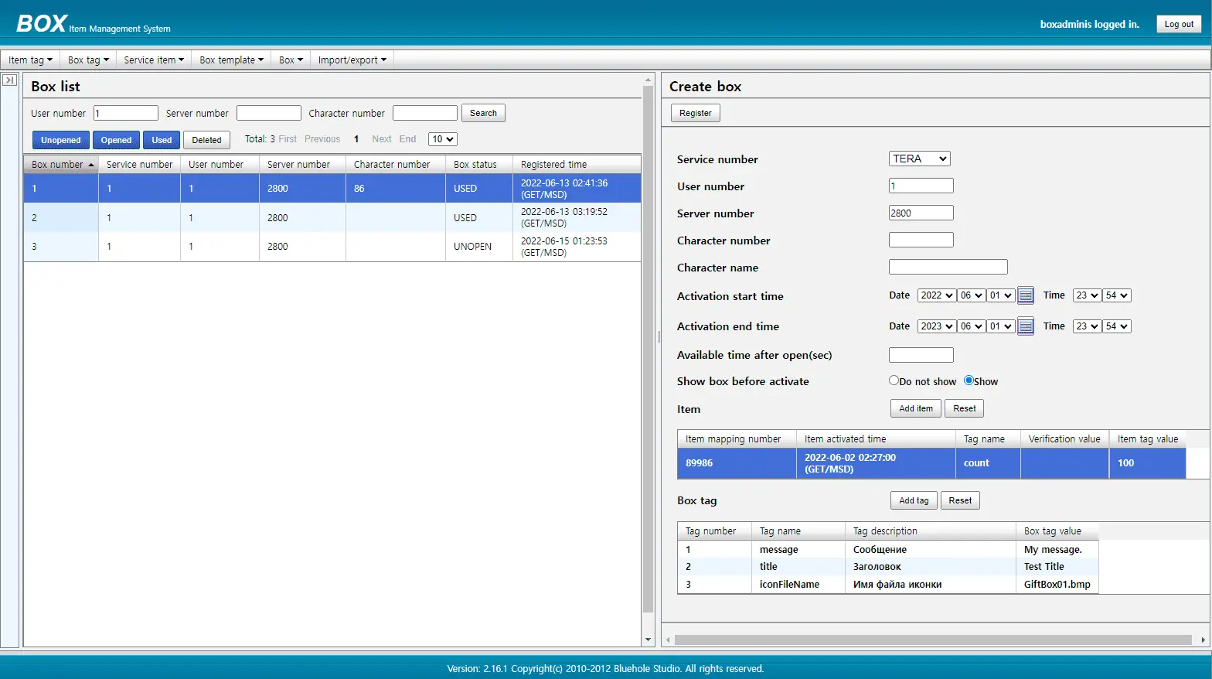The height and width of the screenshot is (679, 1212).
Task: Click the Log out button
Action: (1179, 24)
